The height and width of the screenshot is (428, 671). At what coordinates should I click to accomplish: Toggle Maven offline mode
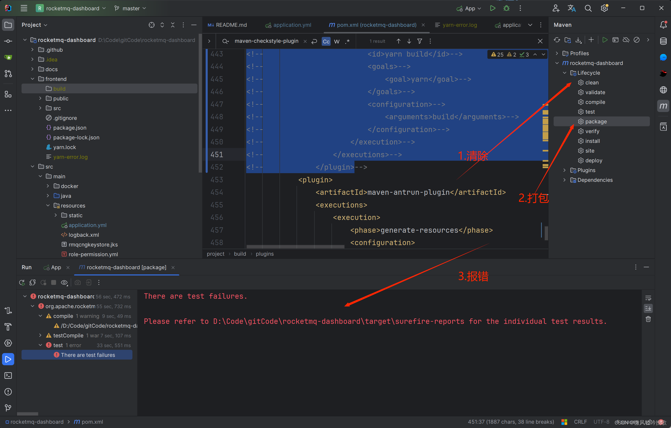click(x=626, y=40)
